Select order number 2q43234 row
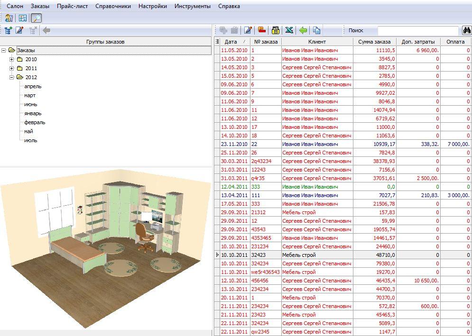This screenshot has width=472, height=336. (x=343, y=161)
